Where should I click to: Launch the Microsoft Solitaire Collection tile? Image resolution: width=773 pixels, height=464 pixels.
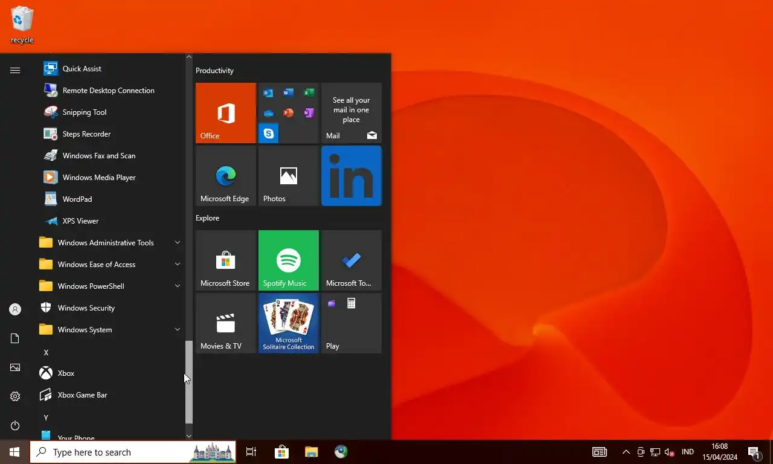point(289,323)
